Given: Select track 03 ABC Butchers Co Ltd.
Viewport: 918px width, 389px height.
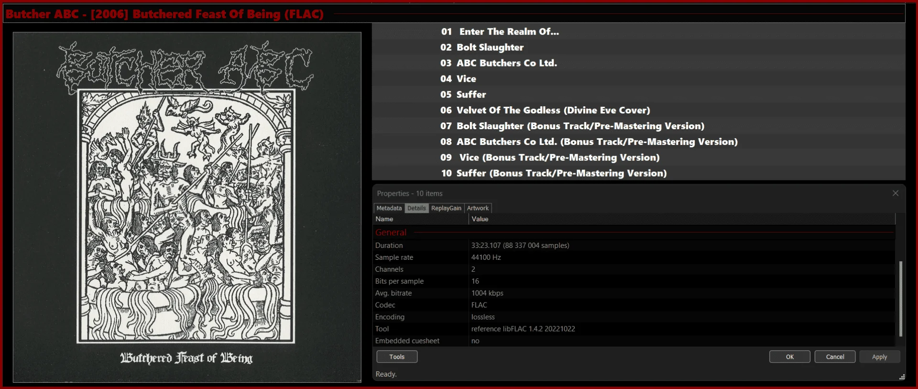Looking at the screenshot, I should pyautogui.click(x=639, y=63).
